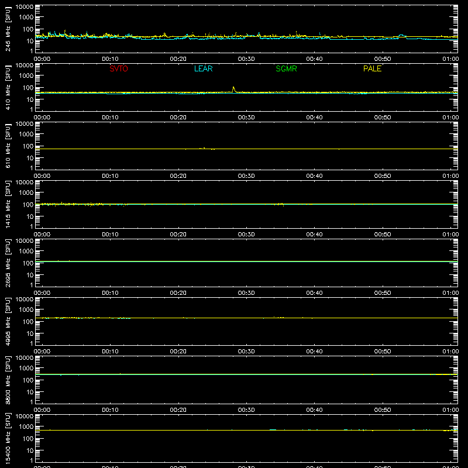Click the red SVTO station legend label
The height and width of the screenshot is (468, 468).
pos(119,68)
